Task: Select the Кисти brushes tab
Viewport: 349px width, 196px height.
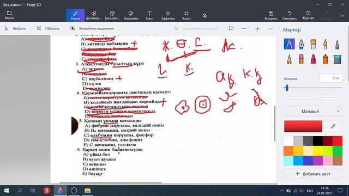Action: click(x=75, y=15)
